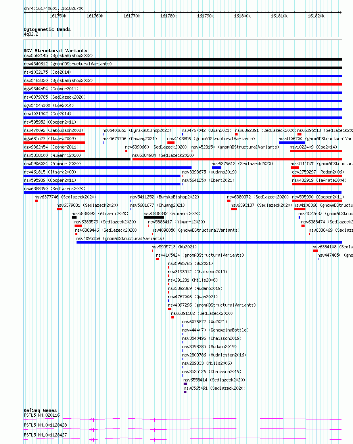Click black marker under nsv5838392 (Almarri2020)
Viewport: 353px width, 444px height.
74,217
